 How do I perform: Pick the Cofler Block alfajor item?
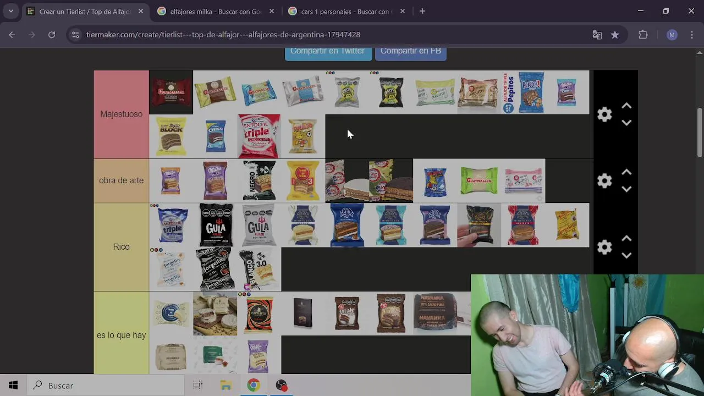click(171, 136)
